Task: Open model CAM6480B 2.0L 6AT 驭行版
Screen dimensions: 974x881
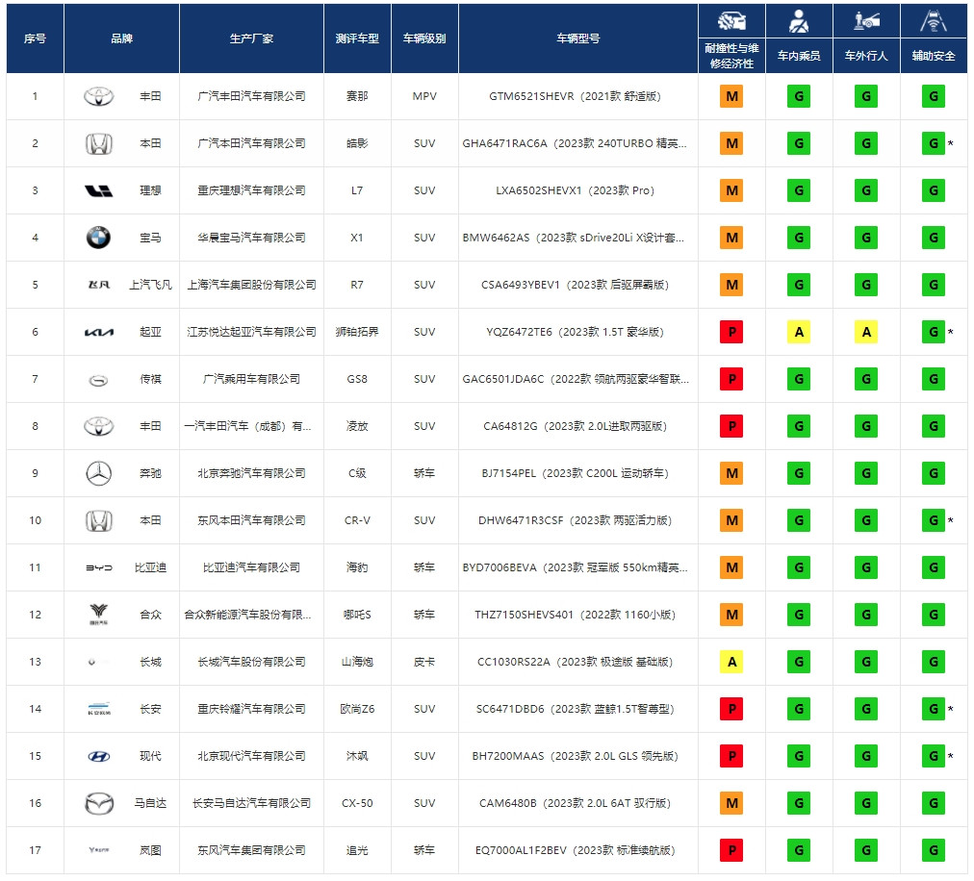Action: click(x=575, y=803)
